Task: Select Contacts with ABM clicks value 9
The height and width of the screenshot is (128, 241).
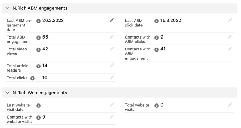Action: pos(162,37)
